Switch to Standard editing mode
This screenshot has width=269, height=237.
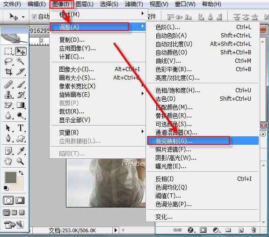(x=8, y=200)
